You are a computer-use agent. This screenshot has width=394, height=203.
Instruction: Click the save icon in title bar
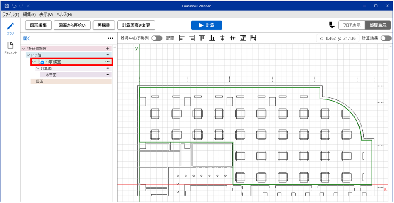[x=6, y=6]
